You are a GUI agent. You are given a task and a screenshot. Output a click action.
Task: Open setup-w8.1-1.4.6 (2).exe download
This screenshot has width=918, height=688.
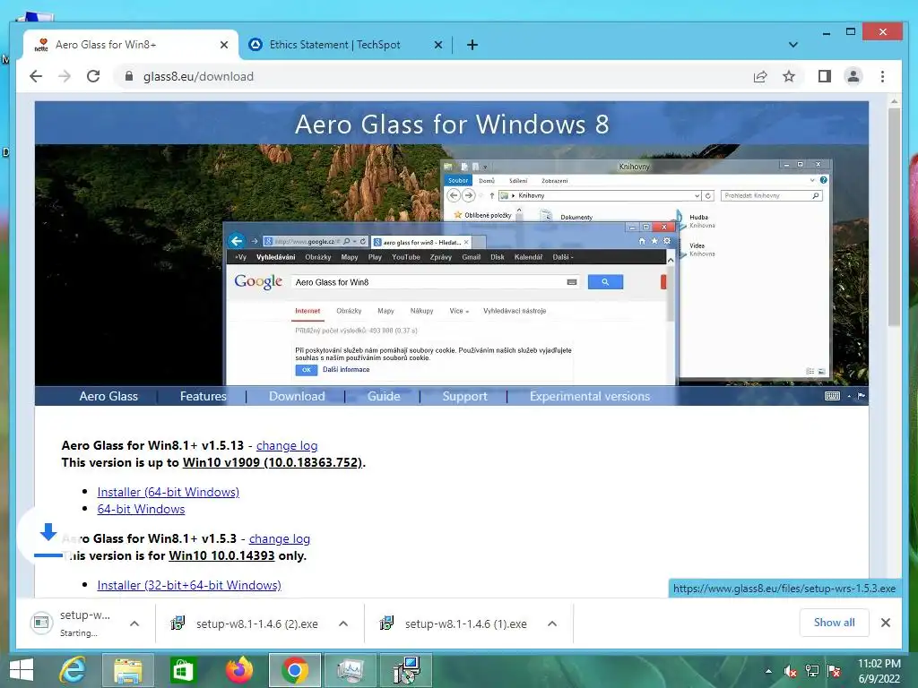click(x=246, y=623)
